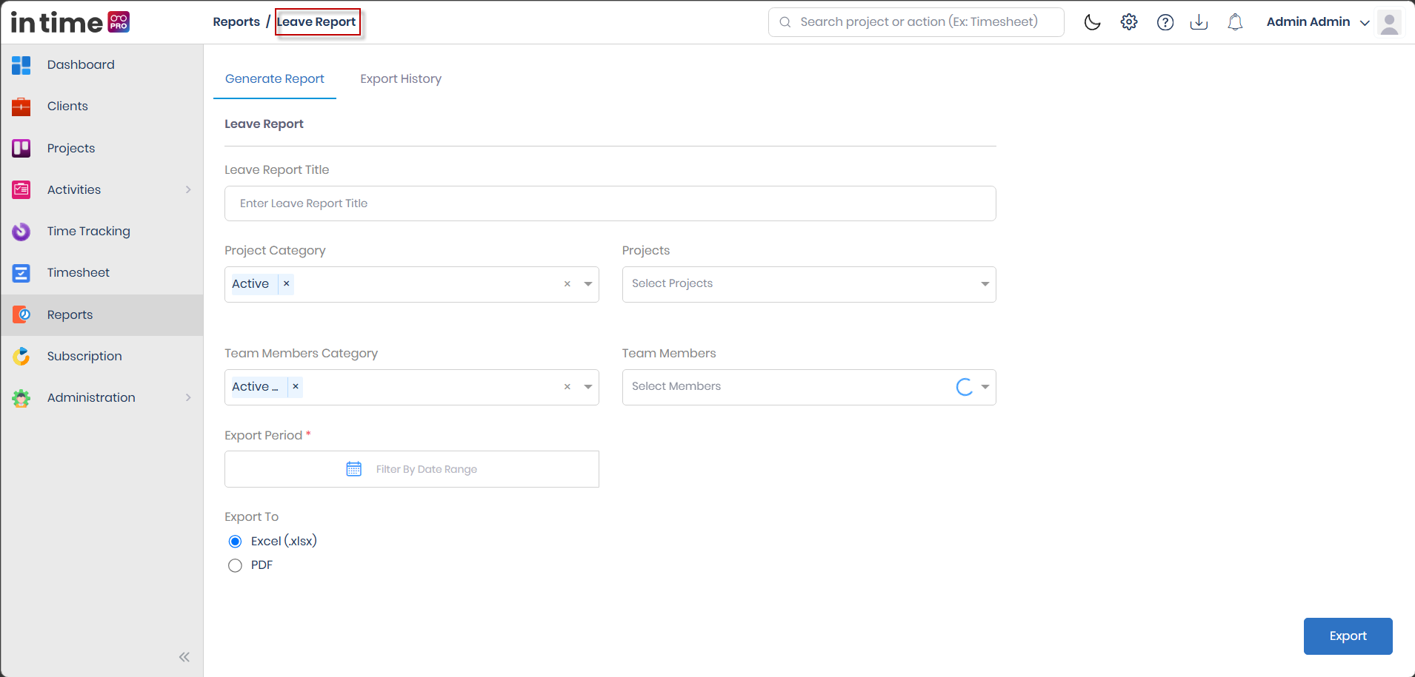The image size is (1415, 677).
Task: Expand the Activities submenu chevron
Action: pyautogui.click(x=188, y=190)
